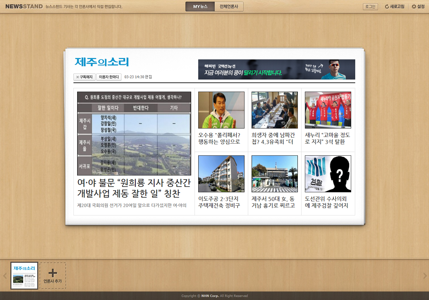
Task: Click the left arrow in publisher tray
Action: (x=5, y=276)
